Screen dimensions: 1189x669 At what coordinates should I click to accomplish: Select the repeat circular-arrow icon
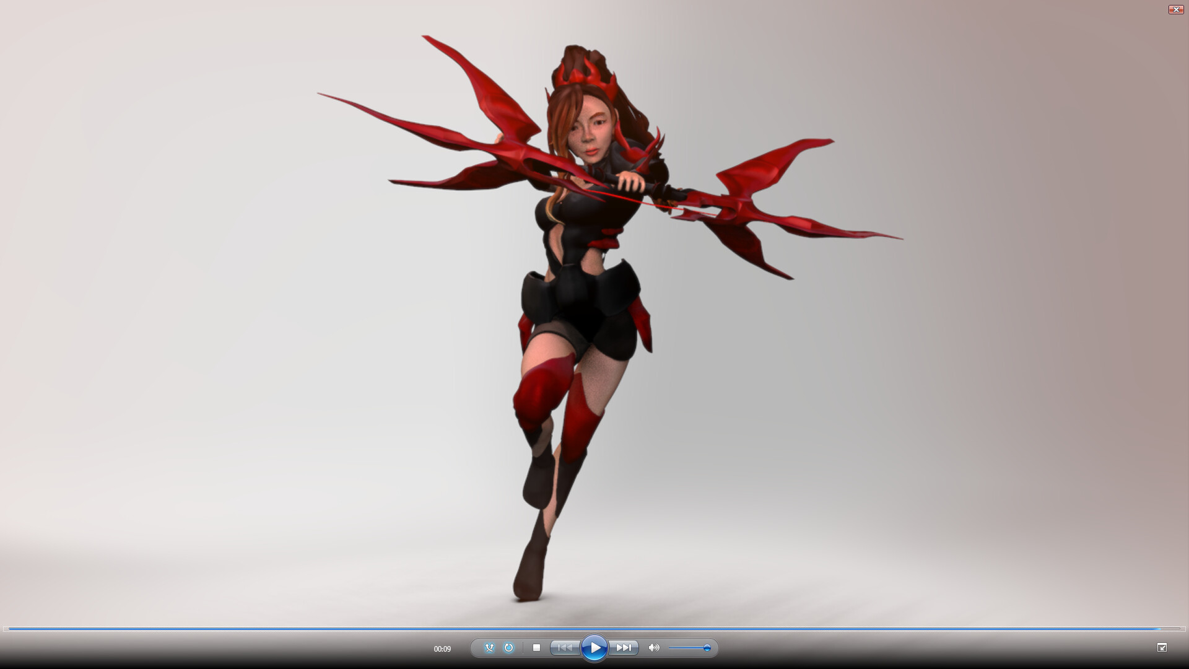pos(508,647)
